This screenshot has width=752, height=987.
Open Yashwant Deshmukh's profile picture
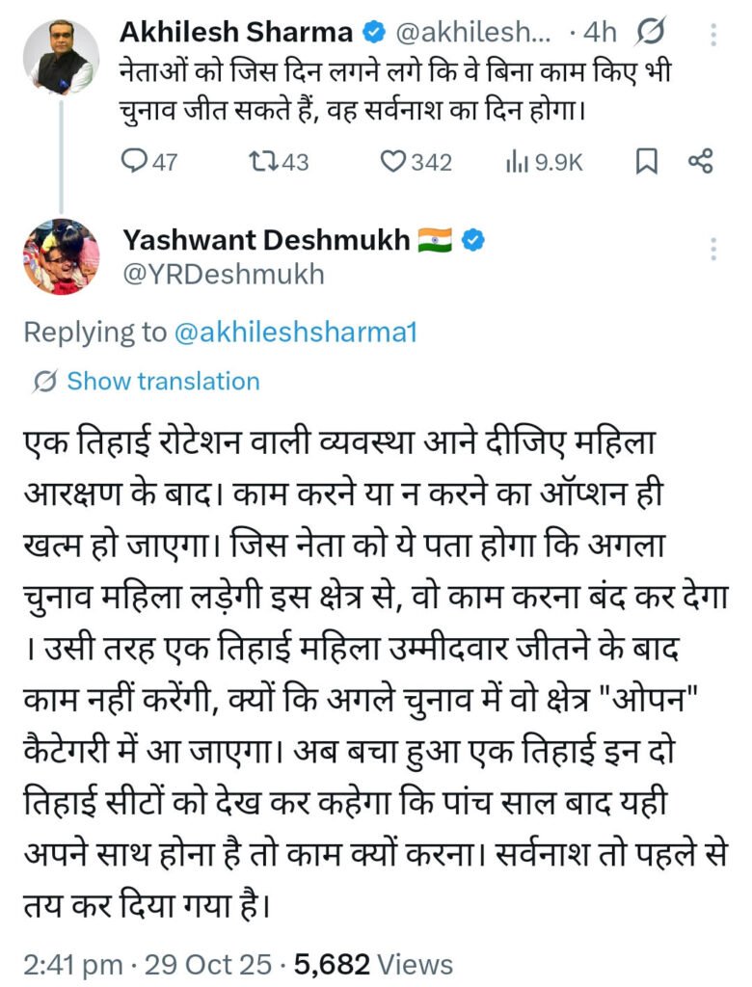[x=61, y=256]
